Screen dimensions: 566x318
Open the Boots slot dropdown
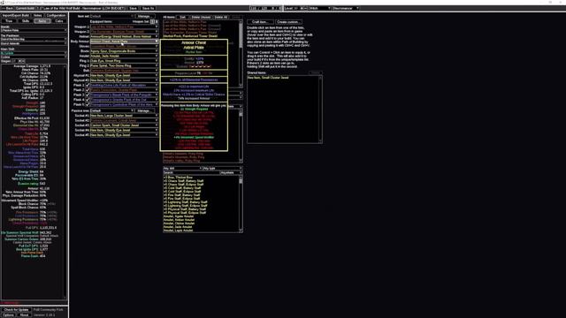click(124, 51)
